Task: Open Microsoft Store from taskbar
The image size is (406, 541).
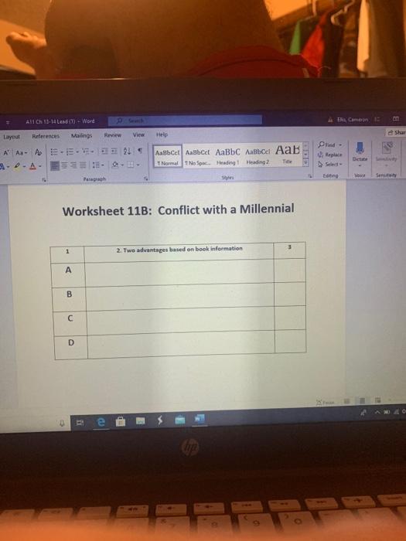Action: pos(121,421)
